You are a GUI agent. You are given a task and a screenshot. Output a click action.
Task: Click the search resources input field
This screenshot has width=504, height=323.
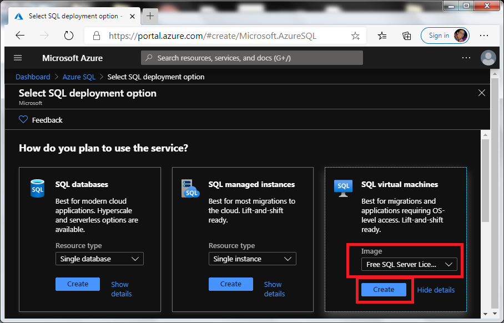(251, 58)
